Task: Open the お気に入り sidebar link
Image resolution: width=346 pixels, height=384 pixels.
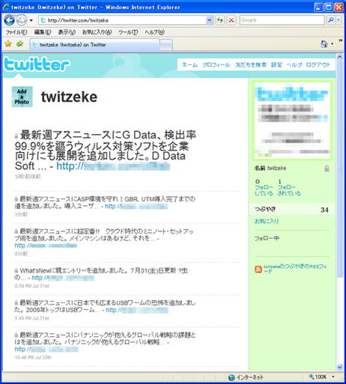Action: [267, 221]
